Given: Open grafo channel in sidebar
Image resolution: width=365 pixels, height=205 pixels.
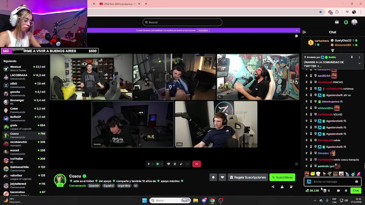Looking at the screenshot, I should (25, 127).
